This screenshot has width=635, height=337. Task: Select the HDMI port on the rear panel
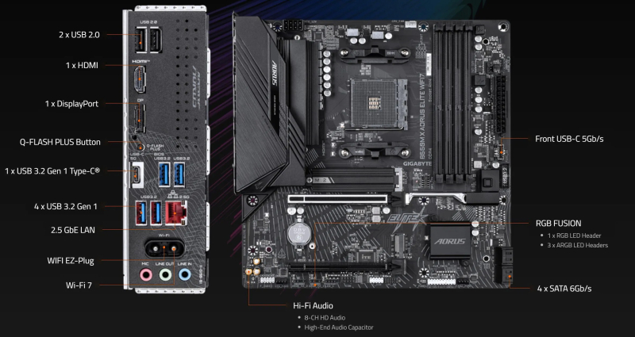[x=140, y=79]
